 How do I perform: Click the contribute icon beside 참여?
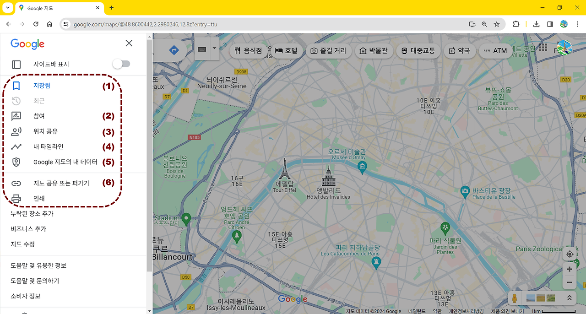[x=16, y=116]
